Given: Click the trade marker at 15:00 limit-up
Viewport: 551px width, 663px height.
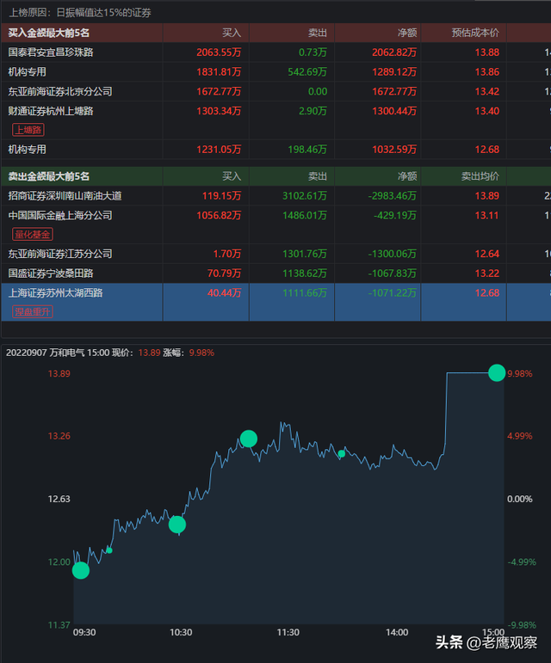Looking at the screenshot, I should [x=497, y=372].
